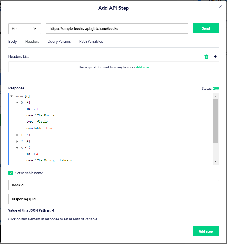
Task: Open the Get method dropdown
Action: tap(24, 29)
